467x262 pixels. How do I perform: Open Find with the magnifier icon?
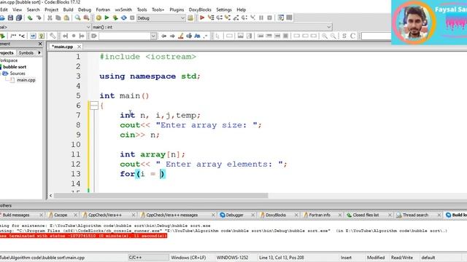tap(78, 17)
